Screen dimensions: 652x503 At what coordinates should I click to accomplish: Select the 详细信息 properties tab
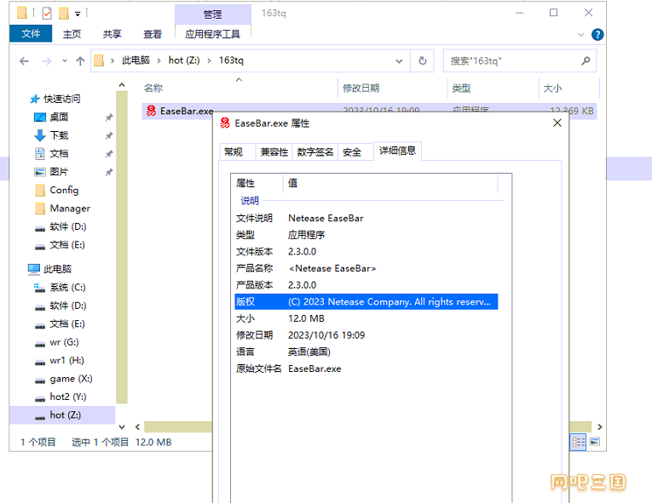(x=397, y=151)
